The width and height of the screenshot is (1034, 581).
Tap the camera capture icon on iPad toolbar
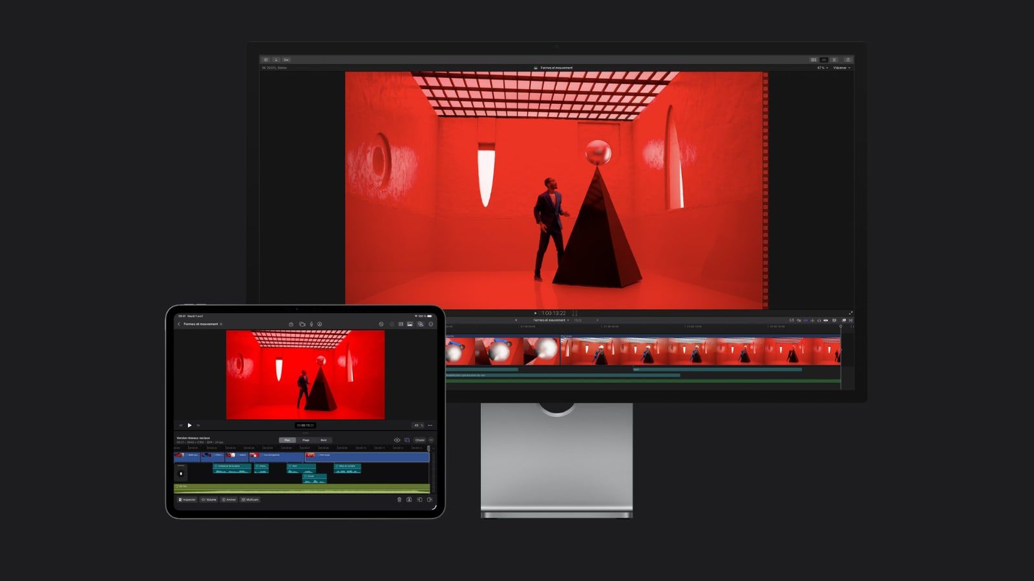click(302, 323)
